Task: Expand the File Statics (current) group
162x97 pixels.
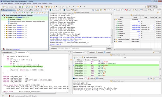Action: [x=114, y=39]
